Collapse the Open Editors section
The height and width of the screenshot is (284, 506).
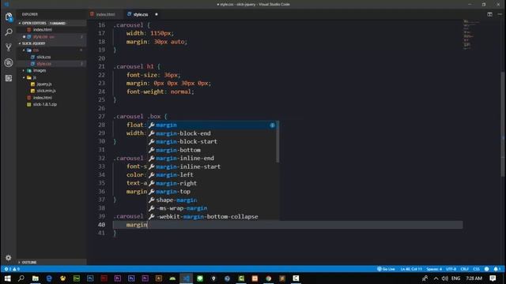pyautogui.click(x=51, y=23)
